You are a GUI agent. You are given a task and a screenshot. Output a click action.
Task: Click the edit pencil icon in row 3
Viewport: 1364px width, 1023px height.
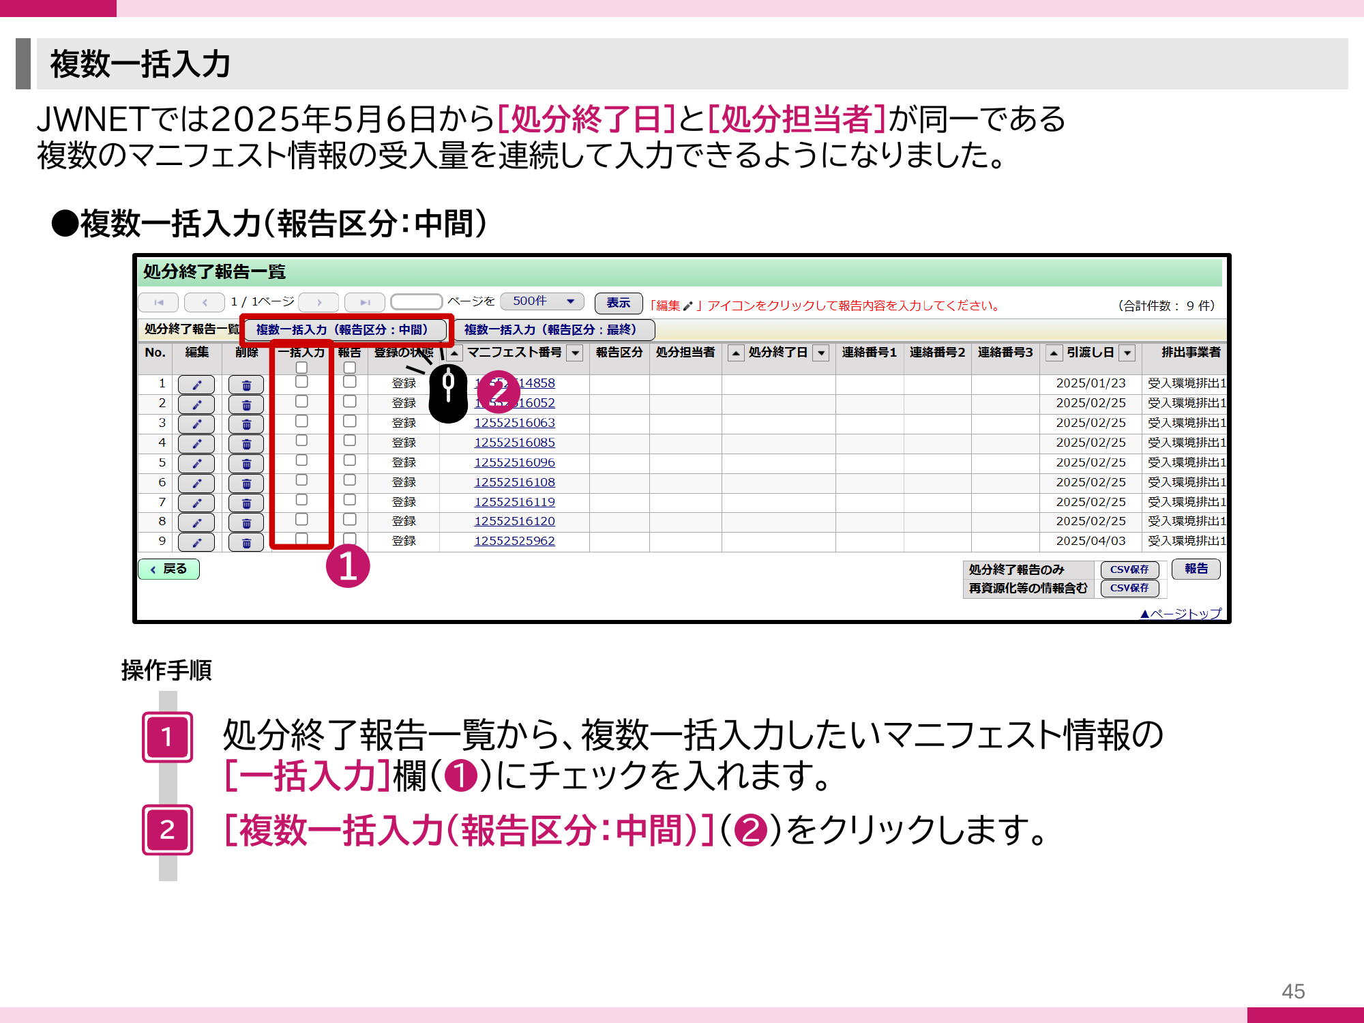[196, 424]
